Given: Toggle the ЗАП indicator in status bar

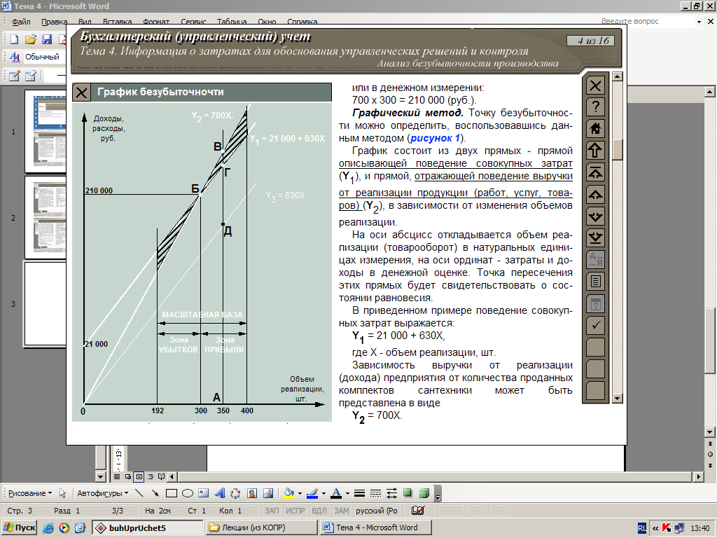Looking at the screenshot, I should 272,511.
